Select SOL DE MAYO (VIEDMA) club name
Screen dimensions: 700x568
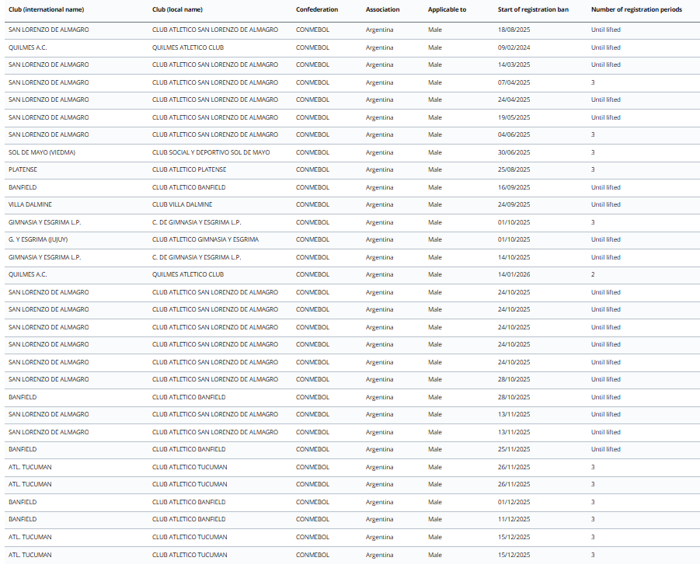[x=42, y=152]
